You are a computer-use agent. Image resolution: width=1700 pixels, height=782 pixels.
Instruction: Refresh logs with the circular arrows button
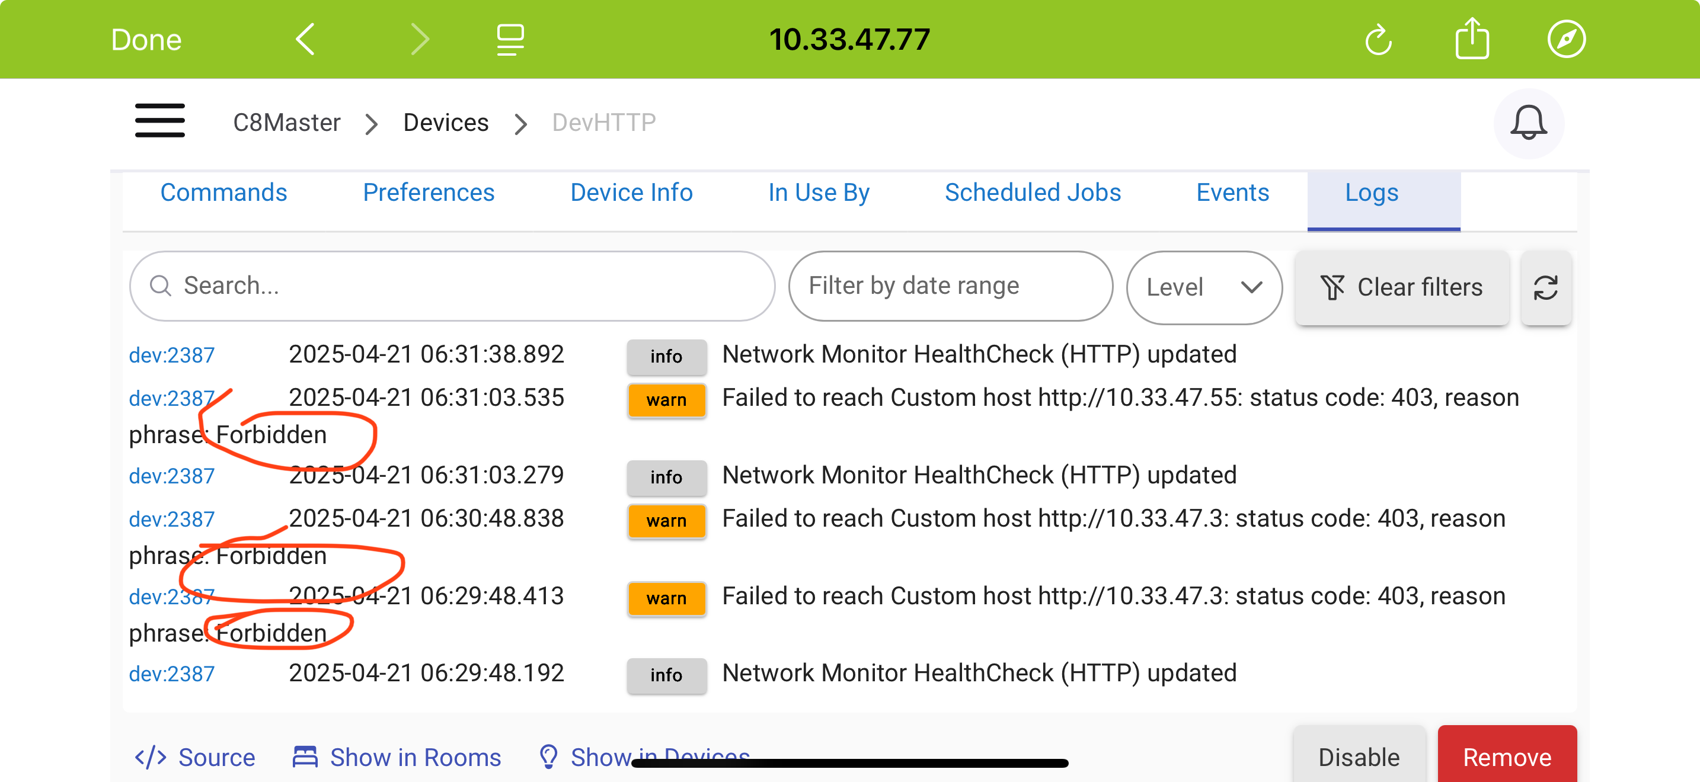(1545, 287)
